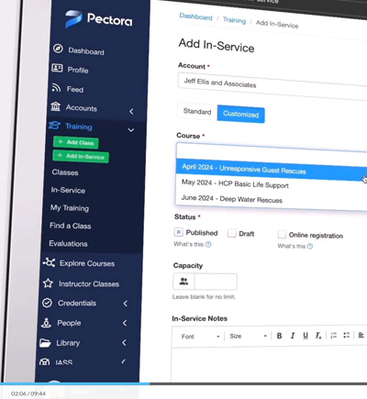Click help icon under Online registration
Screen dimensions: 367x399
310,246
